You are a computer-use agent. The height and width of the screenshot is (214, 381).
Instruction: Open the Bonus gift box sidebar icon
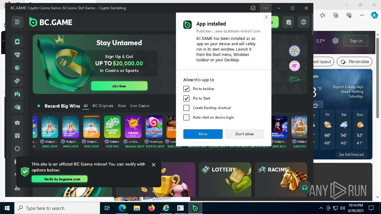[17, 136]
